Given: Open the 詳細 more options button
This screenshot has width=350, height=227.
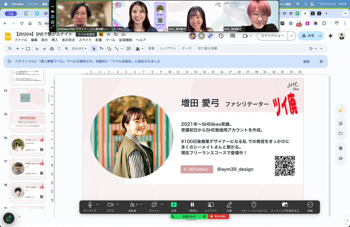Looking at the screenshot, I should click(310, 207).
